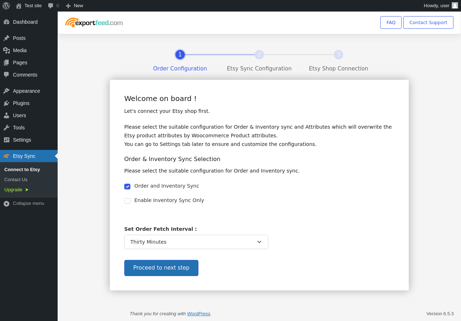Click the user avatar icon

click(x=455, y=5)
